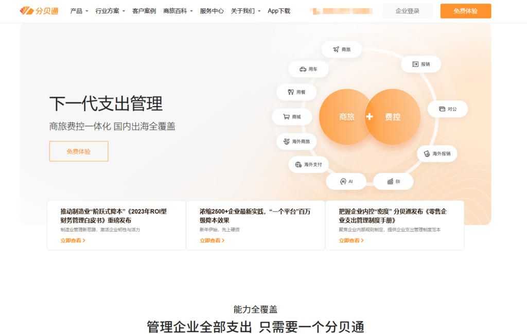Open the 海外支付 overseas payment icon
Screen dimensions: 527x334
(x=308, y=165)
